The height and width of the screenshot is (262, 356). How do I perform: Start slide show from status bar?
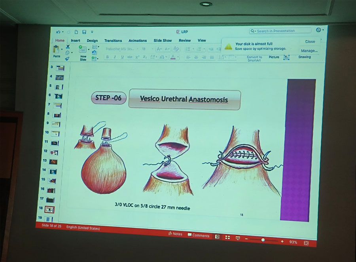[x=238, y=238]
